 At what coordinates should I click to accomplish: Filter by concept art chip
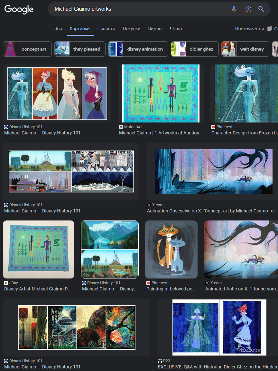(27, 49)
